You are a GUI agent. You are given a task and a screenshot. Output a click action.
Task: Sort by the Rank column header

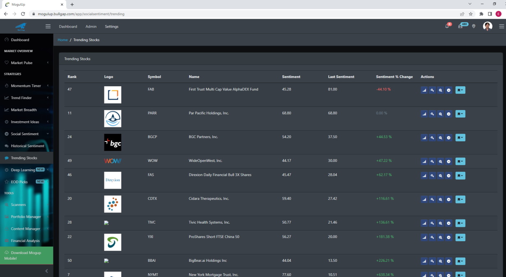[72, 77]
